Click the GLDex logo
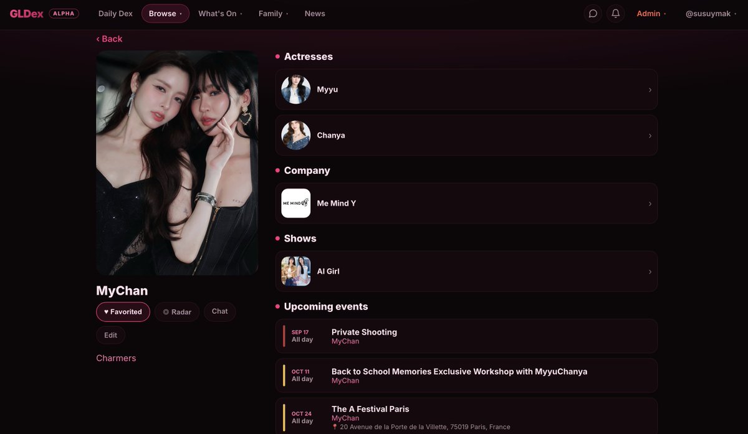The width and height of the screenshot is (748, 434). 26,14
